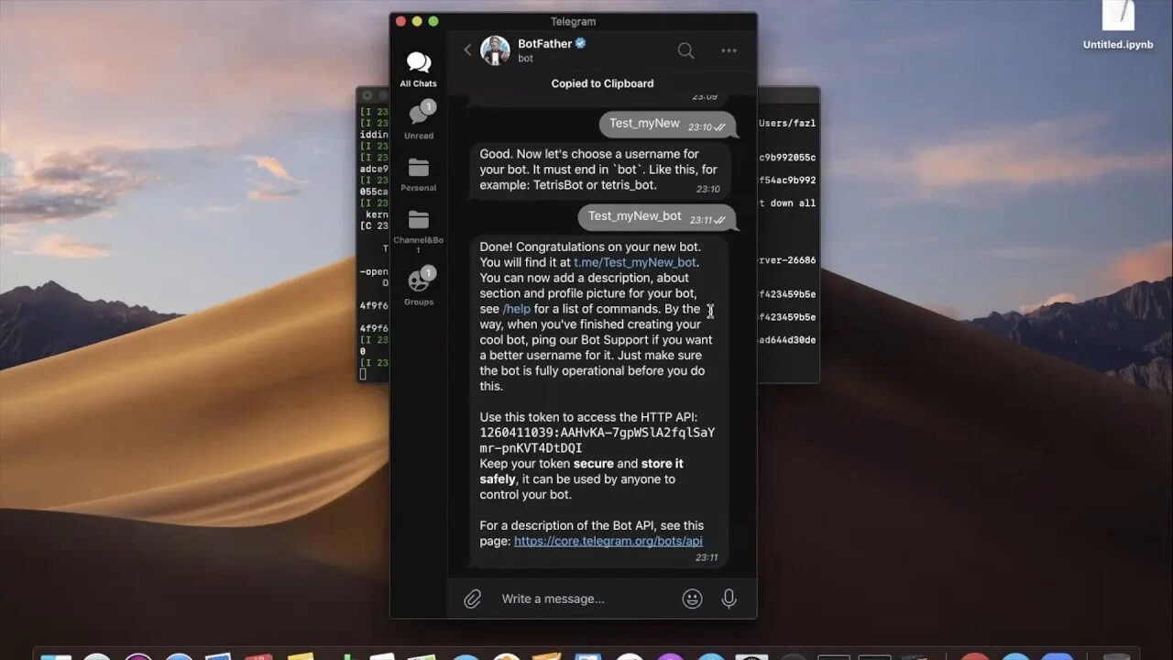Click the /help command link
This screenshot has width=1173, height=660.
tap(517, 309)
